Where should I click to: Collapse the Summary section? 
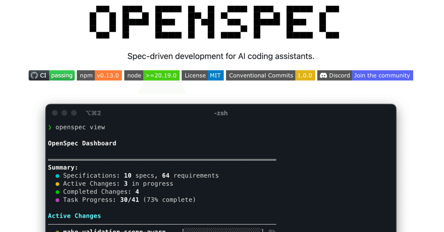point(63,167)
